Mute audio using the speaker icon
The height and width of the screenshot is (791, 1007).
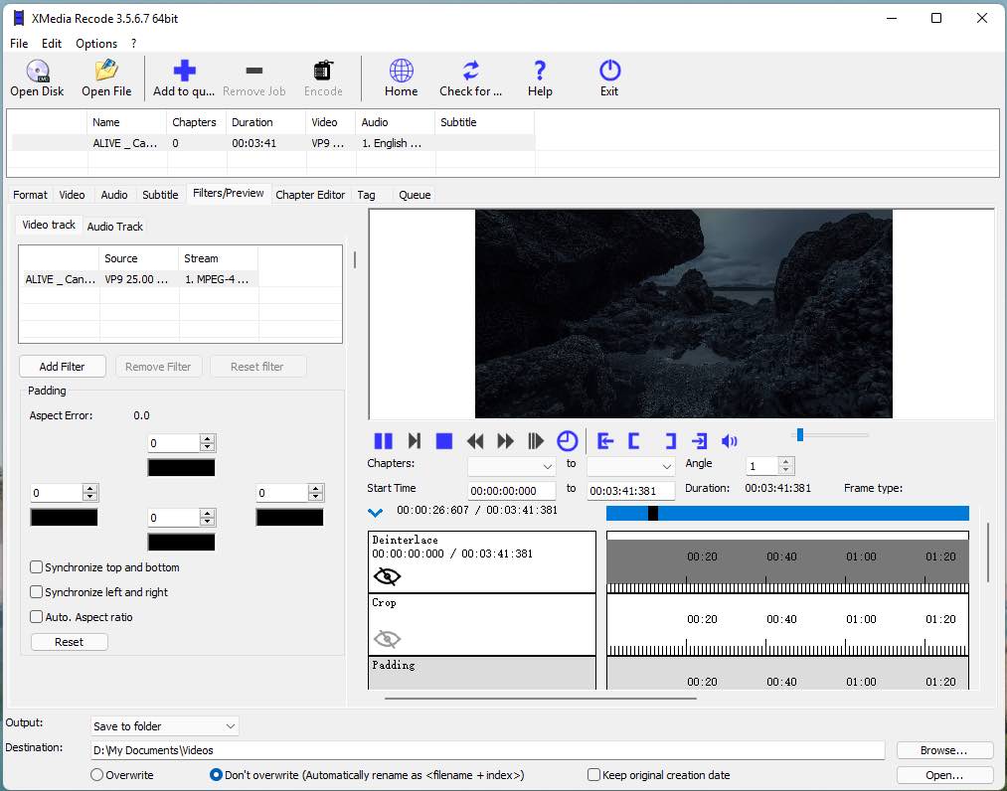tap(730, 441)
